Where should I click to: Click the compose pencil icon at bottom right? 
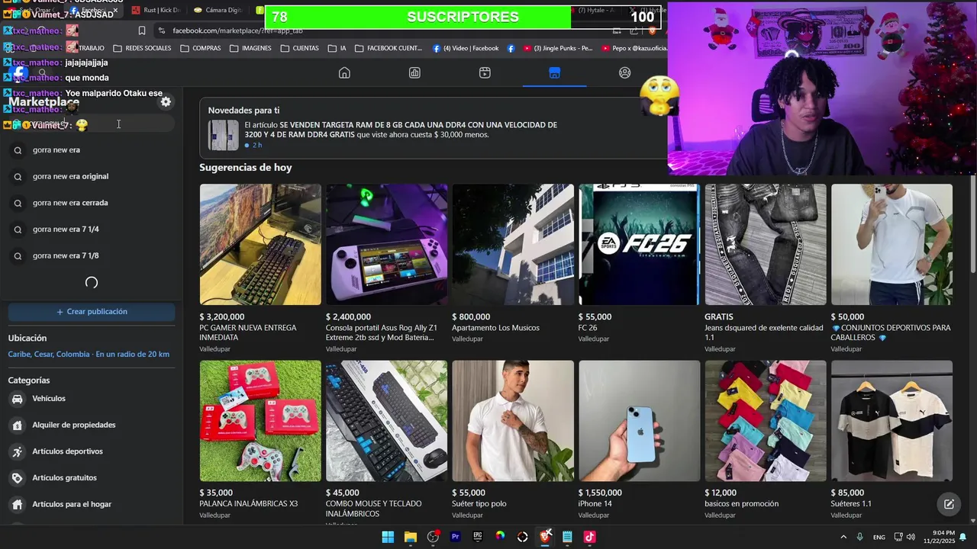[x=949, y=504]
